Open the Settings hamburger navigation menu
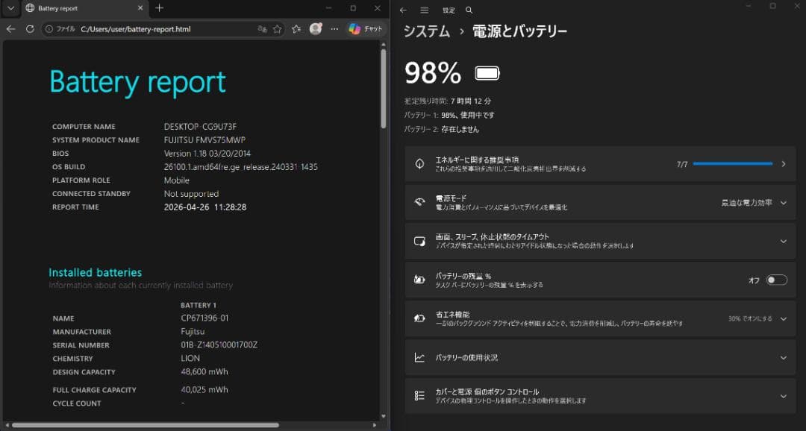This screenshot has width=806, height=431. pyautogui.click(x=424, y=10)
